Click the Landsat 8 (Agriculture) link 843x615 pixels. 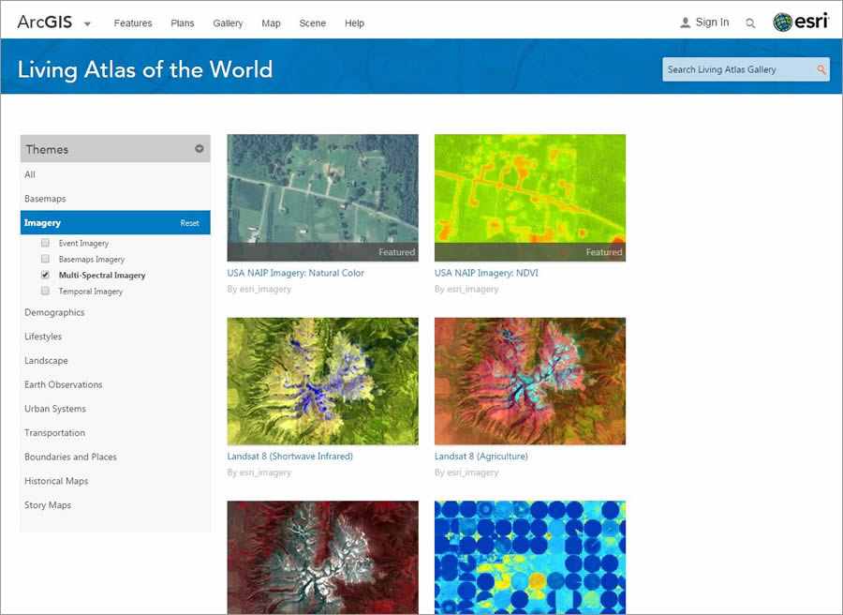[x=481, y=457]
